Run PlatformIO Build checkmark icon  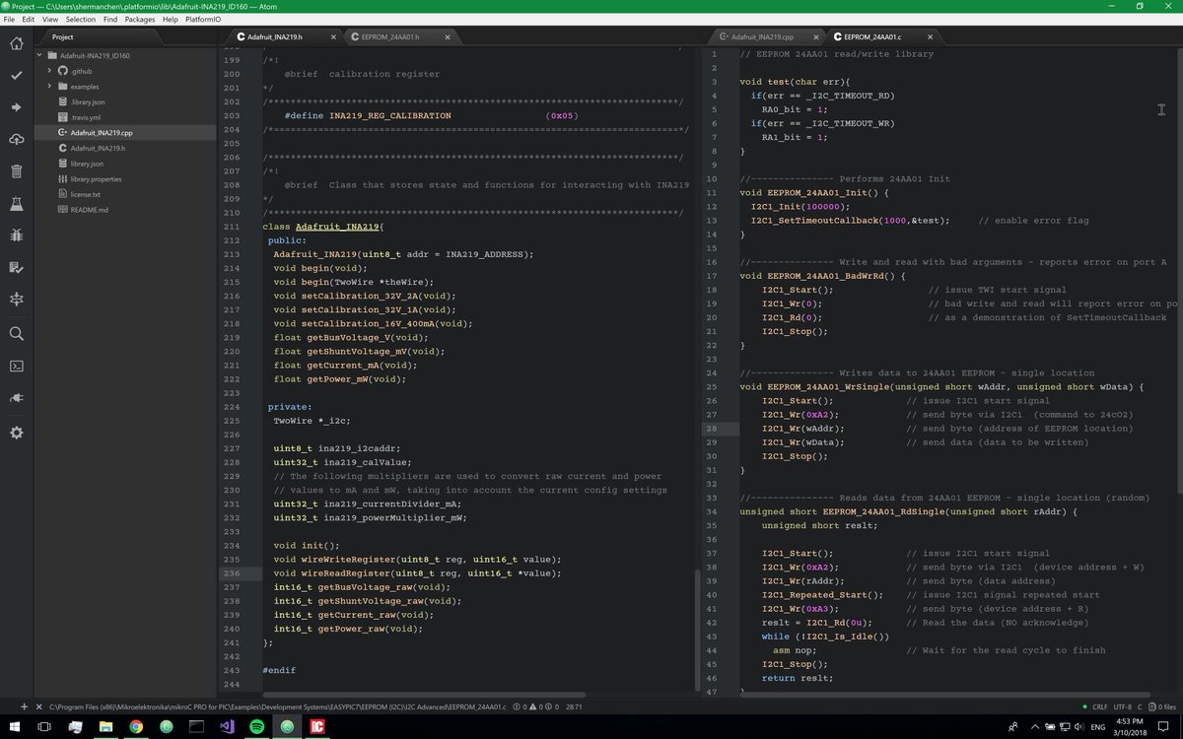click(x=16, y=75)
